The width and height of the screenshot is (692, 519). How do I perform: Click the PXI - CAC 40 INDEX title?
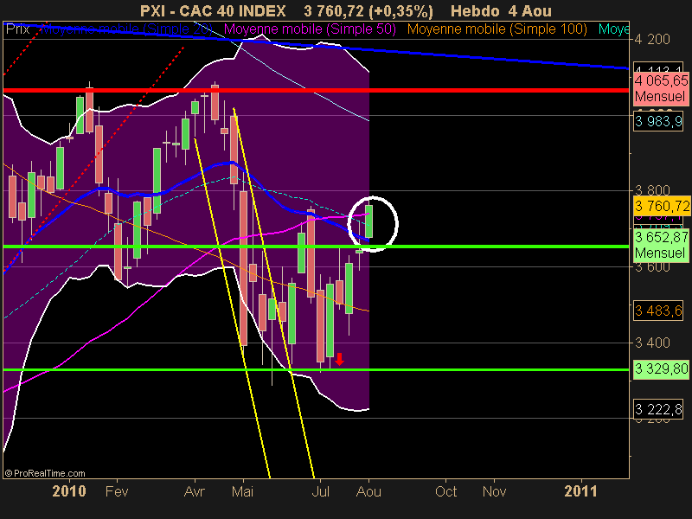point(213,10)
